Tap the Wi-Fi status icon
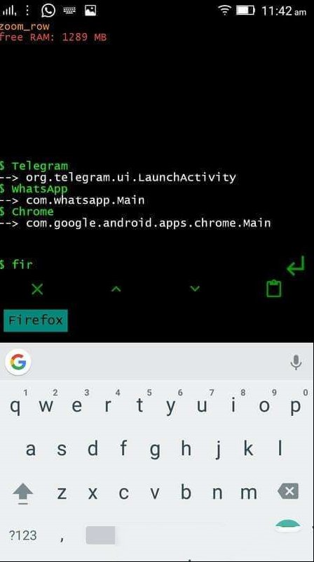 coord(224,11)
